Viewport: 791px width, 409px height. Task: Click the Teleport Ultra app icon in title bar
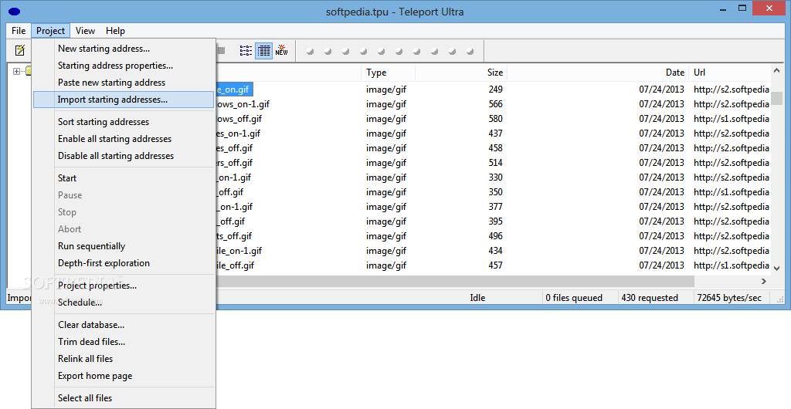(14, 11)
